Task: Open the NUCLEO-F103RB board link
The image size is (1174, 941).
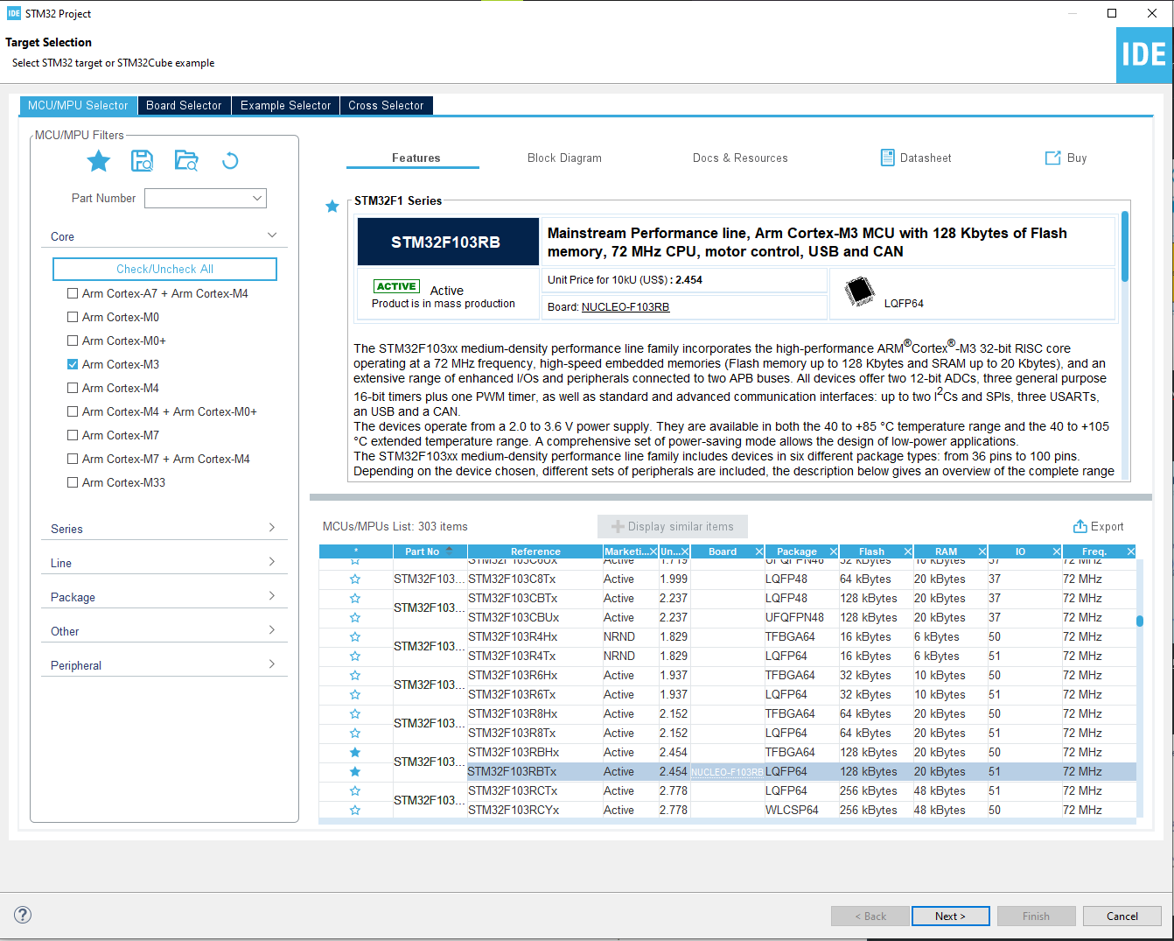Action: 625,307
